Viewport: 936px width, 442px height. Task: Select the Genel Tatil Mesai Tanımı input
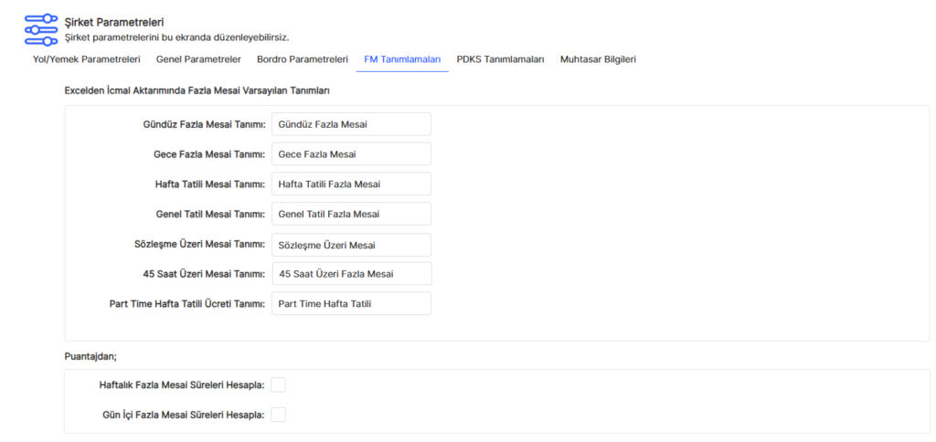[351, 215]
